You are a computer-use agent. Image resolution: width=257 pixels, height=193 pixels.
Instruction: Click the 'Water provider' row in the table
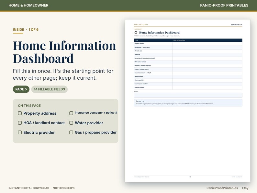pyautogui.click(x=188, y=76)
